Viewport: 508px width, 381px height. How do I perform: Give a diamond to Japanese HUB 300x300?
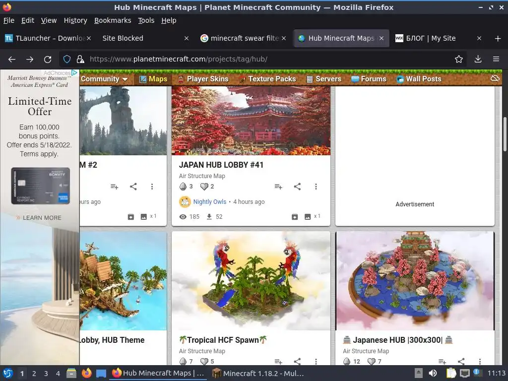[x=347, y=361]
